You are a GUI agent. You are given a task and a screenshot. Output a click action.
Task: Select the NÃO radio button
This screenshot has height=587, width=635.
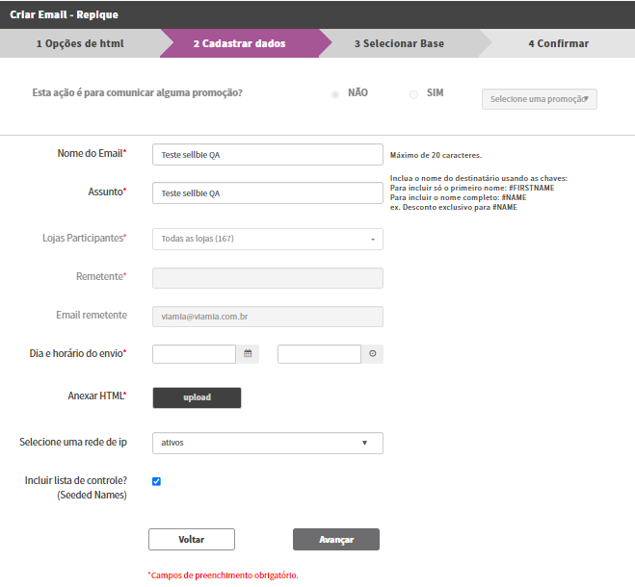[335, 94]
